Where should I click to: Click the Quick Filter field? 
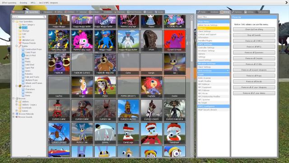tap(214, 17)
